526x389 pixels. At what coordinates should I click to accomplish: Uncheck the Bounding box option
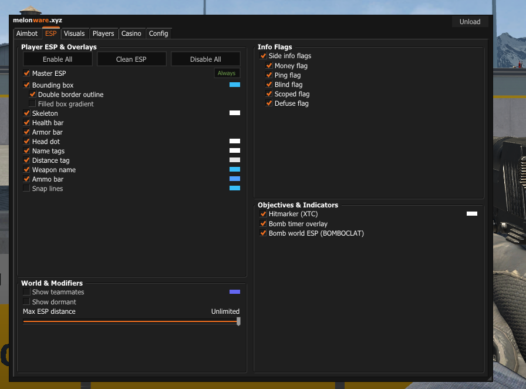tap(26, 85)
